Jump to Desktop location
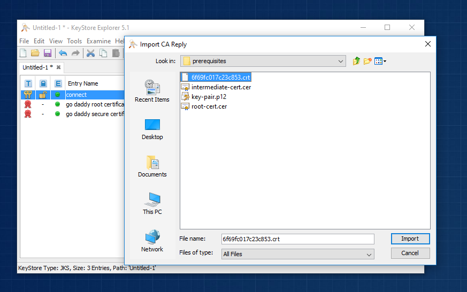The height and width of the screenshot is (292, 467). coord(152,129)
